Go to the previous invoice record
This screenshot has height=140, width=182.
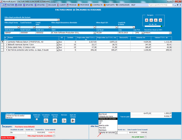151,20
